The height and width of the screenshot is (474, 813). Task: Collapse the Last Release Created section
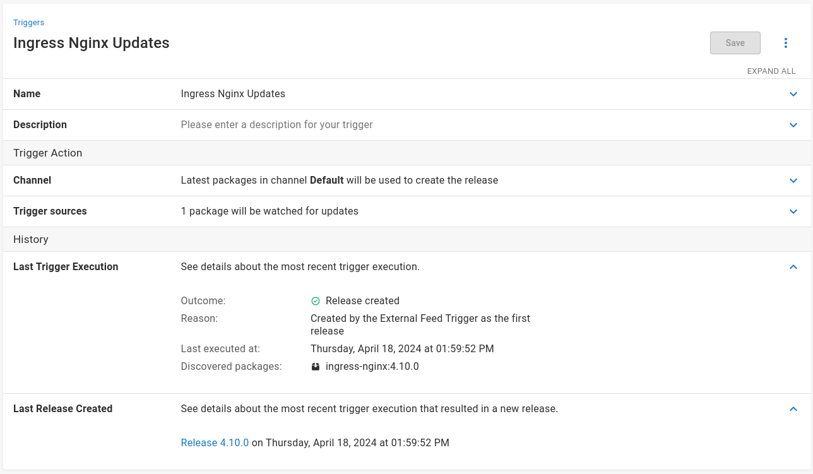point(793,409)
